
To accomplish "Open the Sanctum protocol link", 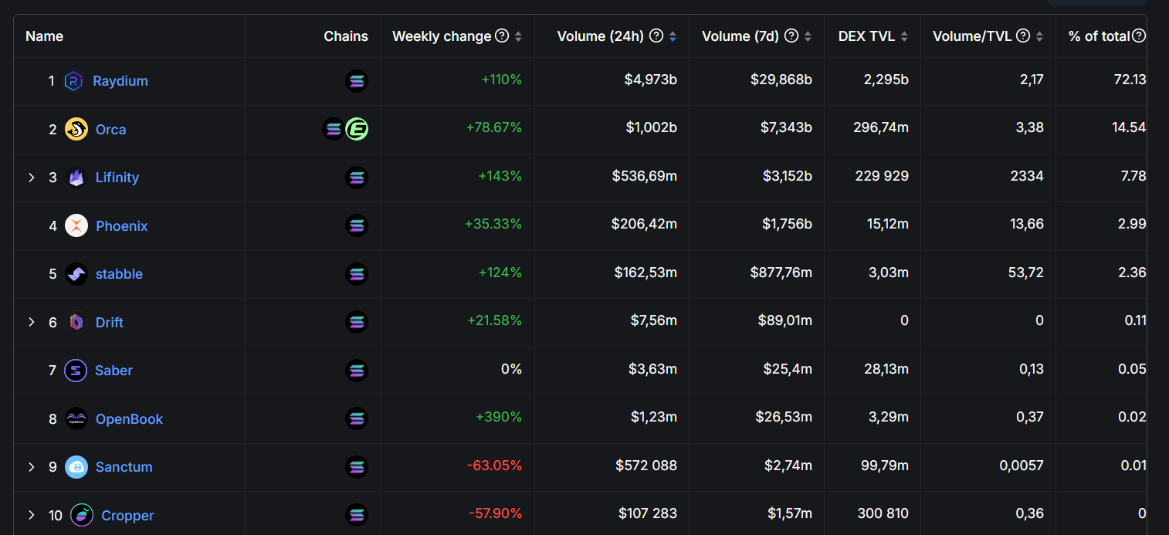I will coord(124,467).
